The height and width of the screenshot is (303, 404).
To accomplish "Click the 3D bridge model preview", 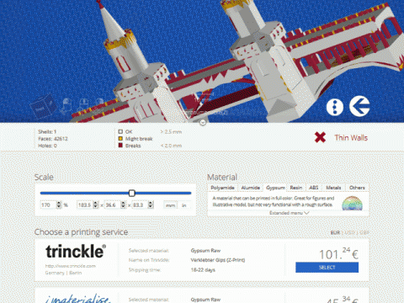I will coord(202,61).
